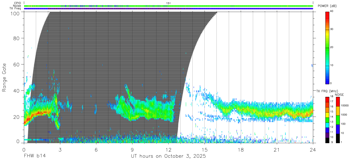Click the FHW b14 radar beam label
352x162 pixels.
(x=35, y=156)
